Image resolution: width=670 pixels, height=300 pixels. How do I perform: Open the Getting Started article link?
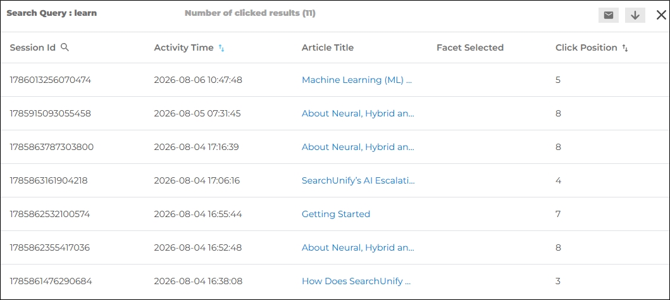tap(336, 214)
